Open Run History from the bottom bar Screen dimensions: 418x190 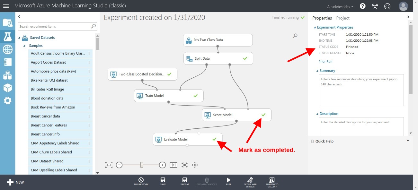click(141, 181)
